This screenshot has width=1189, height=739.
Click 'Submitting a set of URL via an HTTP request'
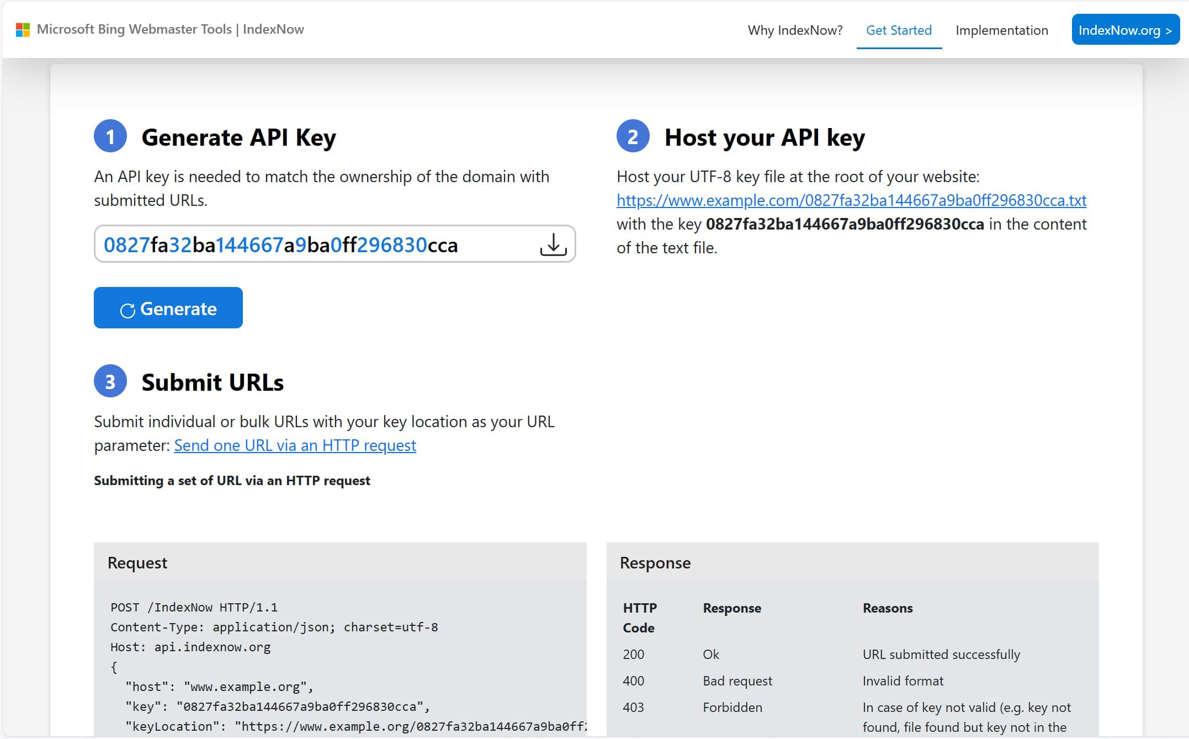pos(232,481)
